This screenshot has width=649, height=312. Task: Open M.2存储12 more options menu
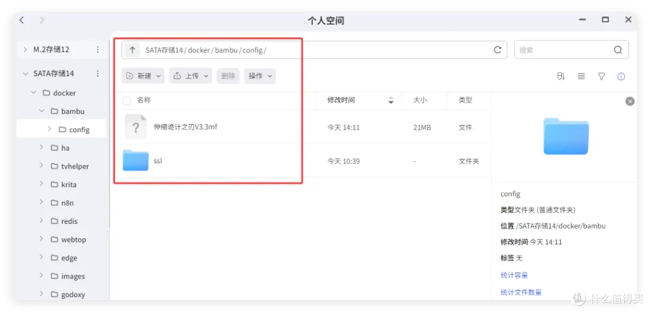(98, 50)
